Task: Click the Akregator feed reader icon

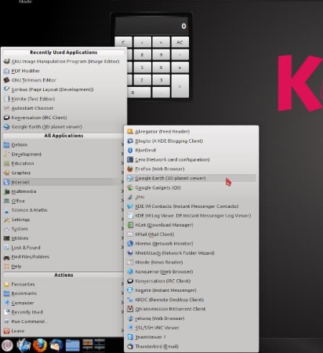Action: 130,131
